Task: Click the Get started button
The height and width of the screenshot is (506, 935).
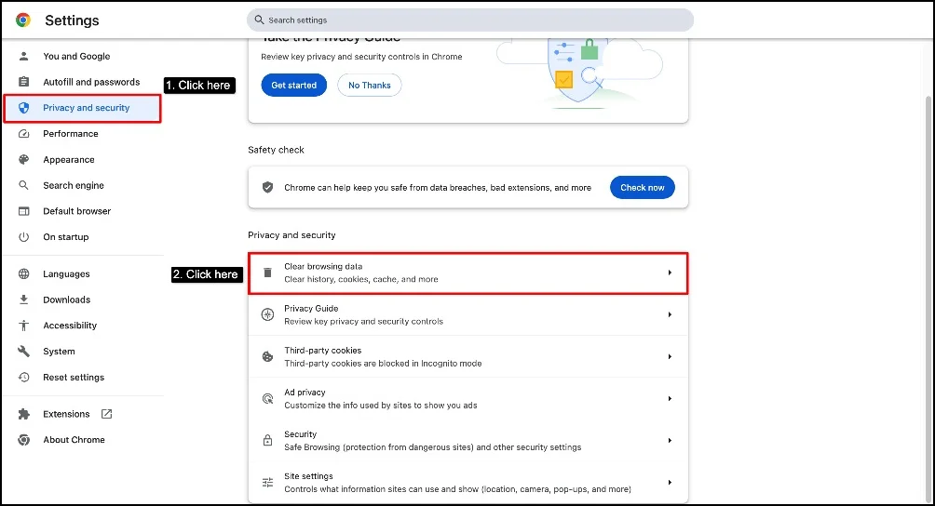Action: point(294,86)
